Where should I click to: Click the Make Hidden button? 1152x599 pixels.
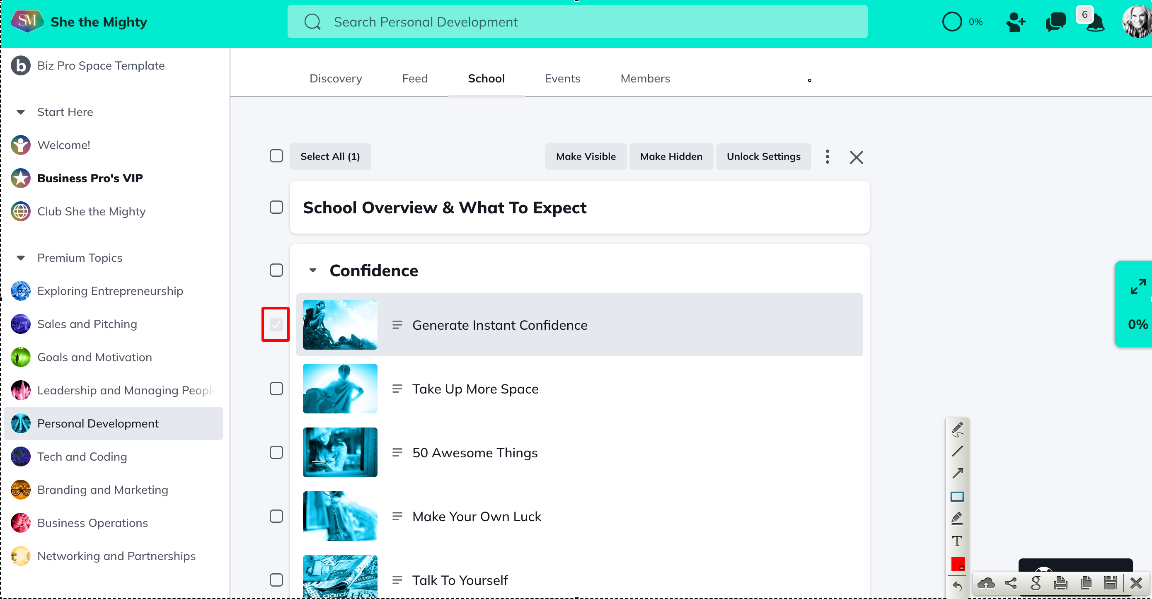pyautogui.click(x=671, y=157)
